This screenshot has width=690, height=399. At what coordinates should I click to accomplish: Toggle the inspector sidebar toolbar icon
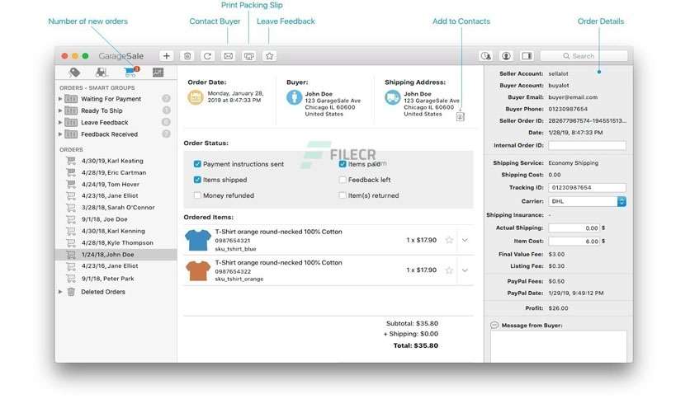tap(527, 56)
